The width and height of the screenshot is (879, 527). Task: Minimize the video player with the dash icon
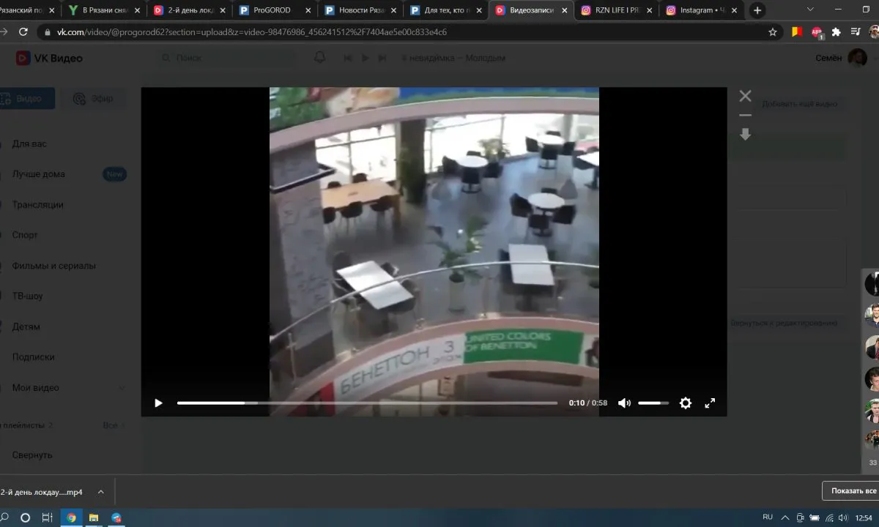pos(745,115)
